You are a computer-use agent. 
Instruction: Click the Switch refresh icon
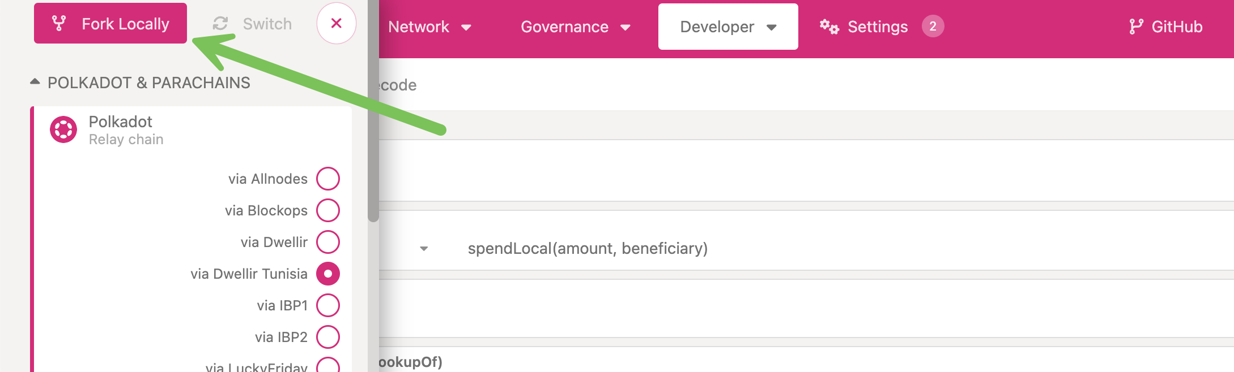pyautogui.click(x=220, y=23)
